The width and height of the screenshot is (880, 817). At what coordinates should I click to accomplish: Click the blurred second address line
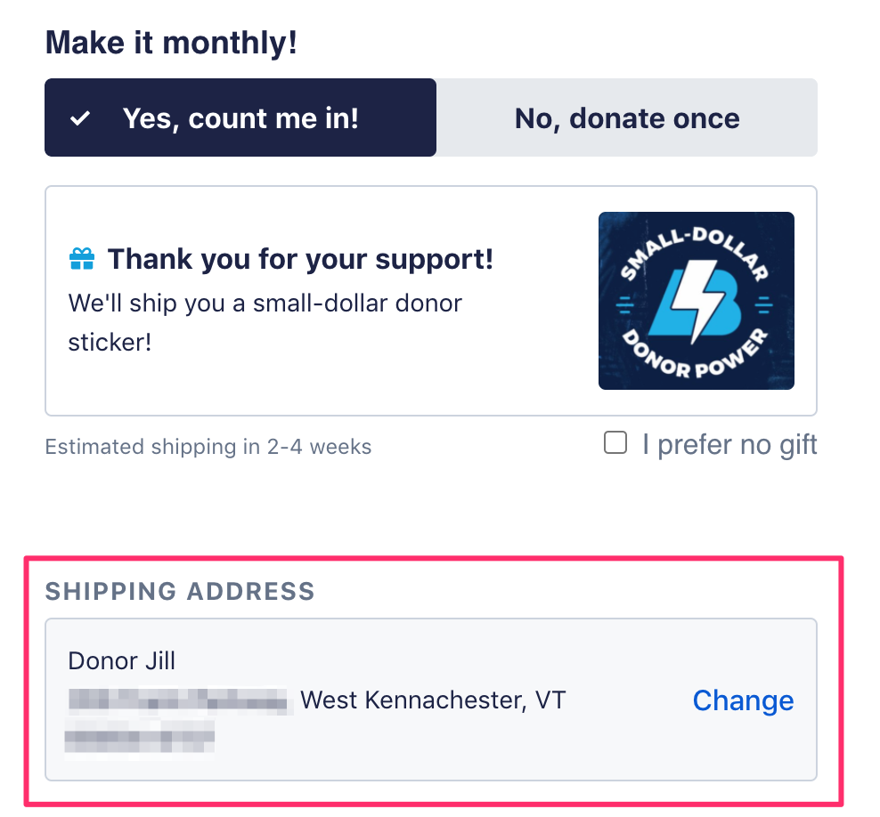[x=140, y=737]
